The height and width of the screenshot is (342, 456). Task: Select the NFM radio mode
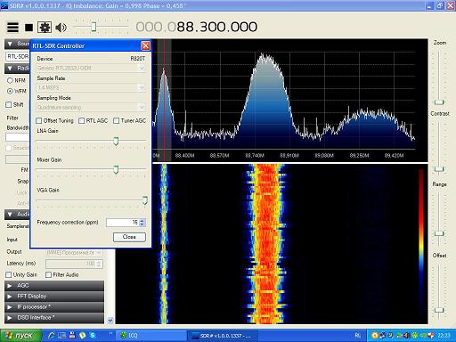point(10,80)
